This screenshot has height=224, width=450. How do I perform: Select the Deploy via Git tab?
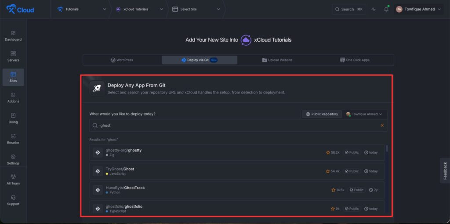tap(200, 60)
